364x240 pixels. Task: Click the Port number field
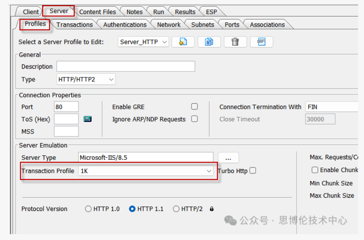[66, 107]
